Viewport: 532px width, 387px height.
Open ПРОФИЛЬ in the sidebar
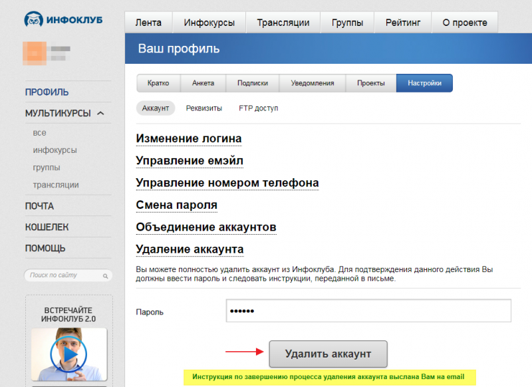(x=47, y=92)
